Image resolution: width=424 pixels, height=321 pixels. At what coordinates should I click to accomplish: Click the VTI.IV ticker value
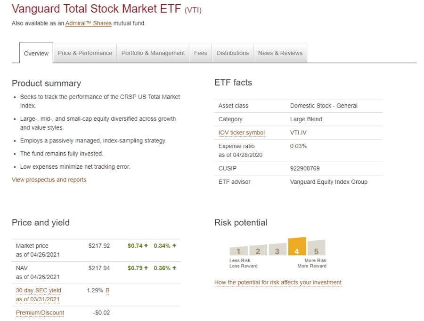click(x=298, y=133)
